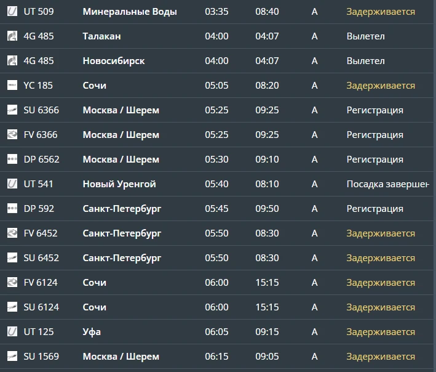Click the Pobeda dots icon for DP 6562
This screenshot has height=372, width=436.
pyautogui.click(x=12, y=159)
